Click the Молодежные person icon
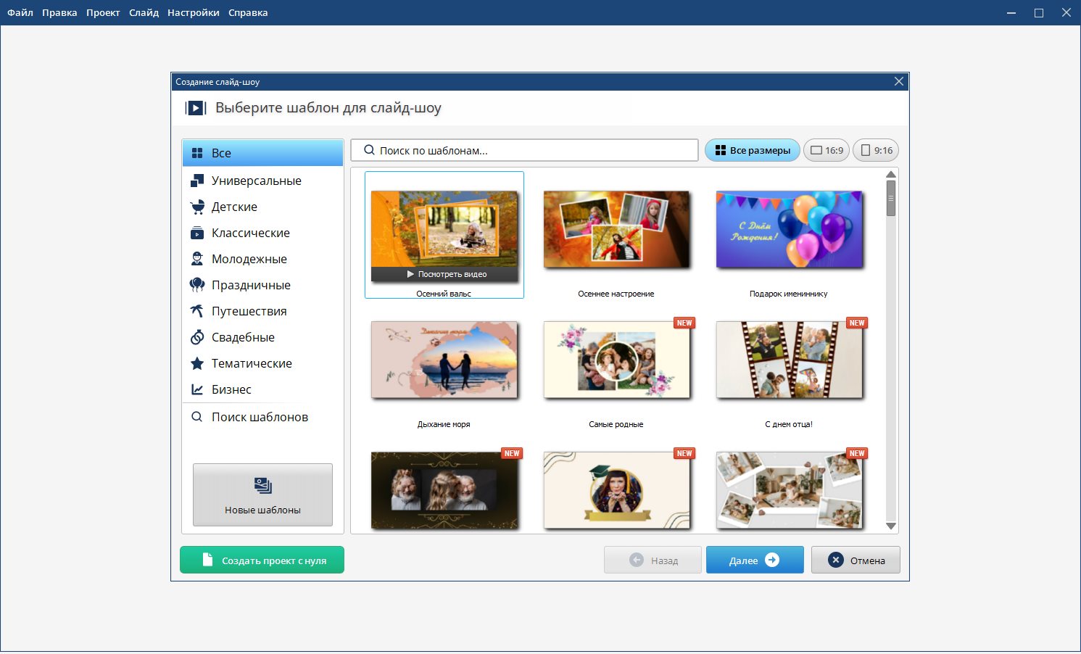The image size is (1081, 654). point(197,260)
